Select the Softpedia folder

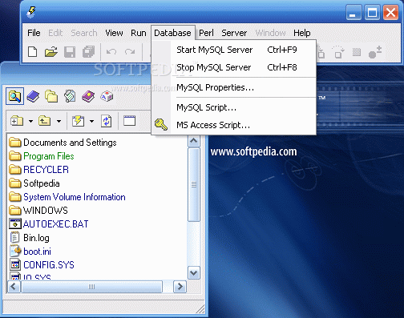pos(34,183)
